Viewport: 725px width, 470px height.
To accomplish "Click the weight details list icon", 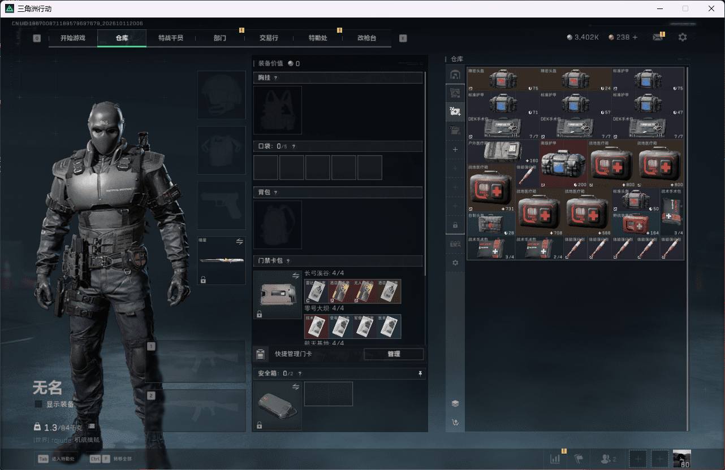I will tap(92, 427).
